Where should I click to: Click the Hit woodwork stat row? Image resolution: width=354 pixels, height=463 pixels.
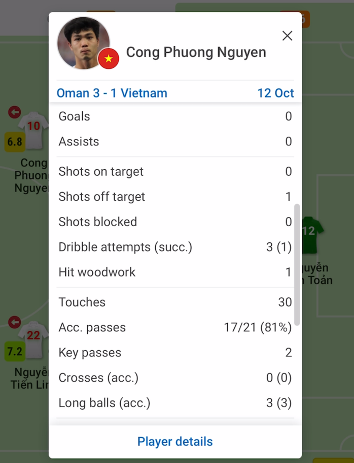[175, 272]
